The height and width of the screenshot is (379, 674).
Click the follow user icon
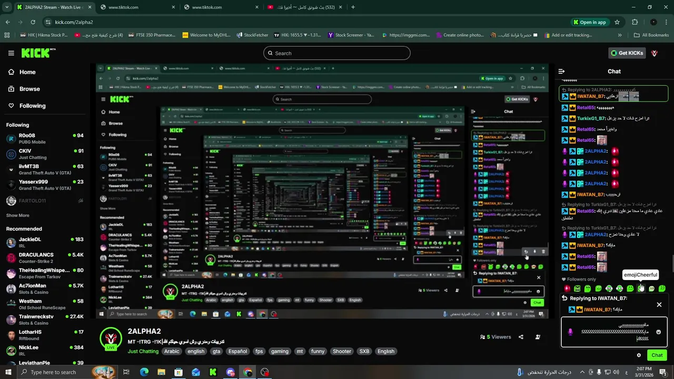[x=538, y=337]
